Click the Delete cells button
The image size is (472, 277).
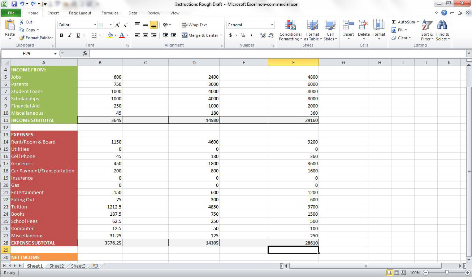click(364, 30)
